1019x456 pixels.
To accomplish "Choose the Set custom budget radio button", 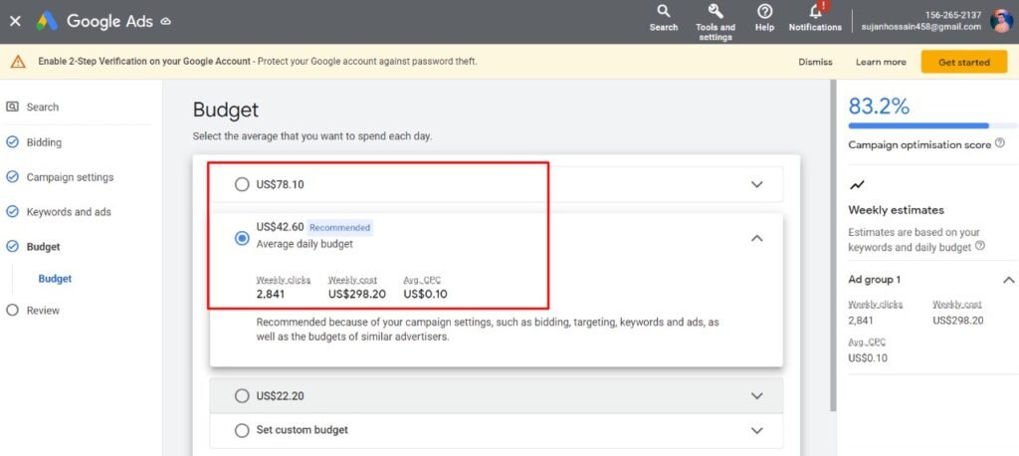I will coord(242,430).
